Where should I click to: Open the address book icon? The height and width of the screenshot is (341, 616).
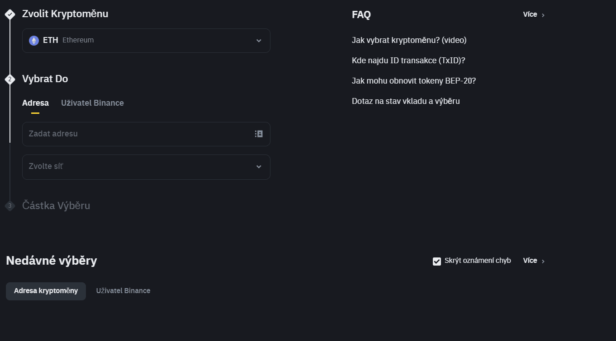tap(258, 134)
